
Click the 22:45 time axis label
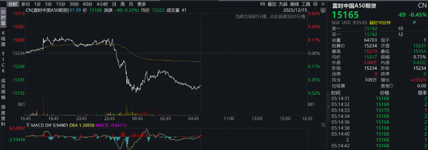point(110,118)
